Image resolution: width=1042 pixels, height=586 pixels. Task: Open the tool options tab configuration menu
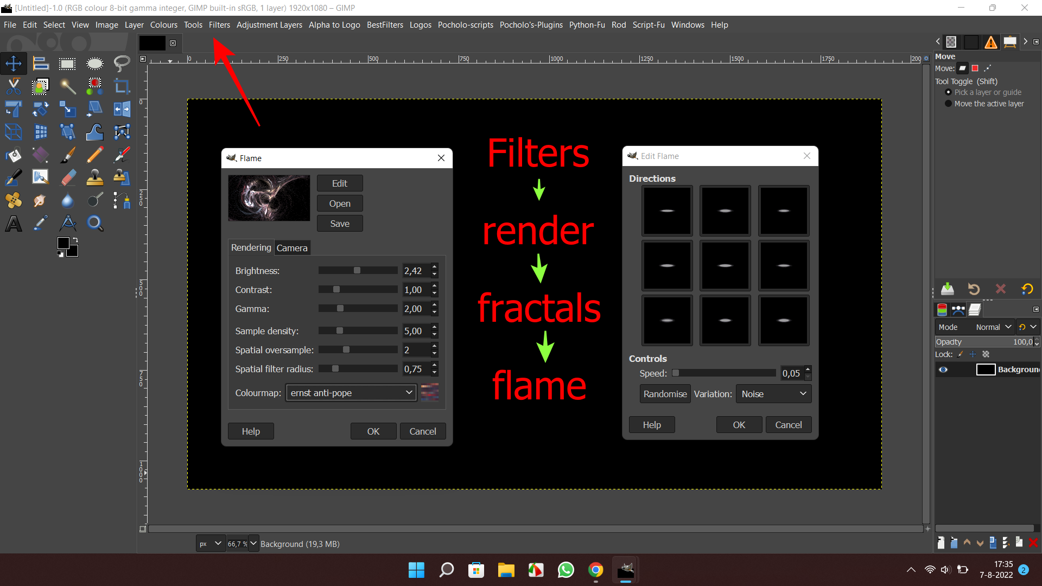[x=1036, y=42]
